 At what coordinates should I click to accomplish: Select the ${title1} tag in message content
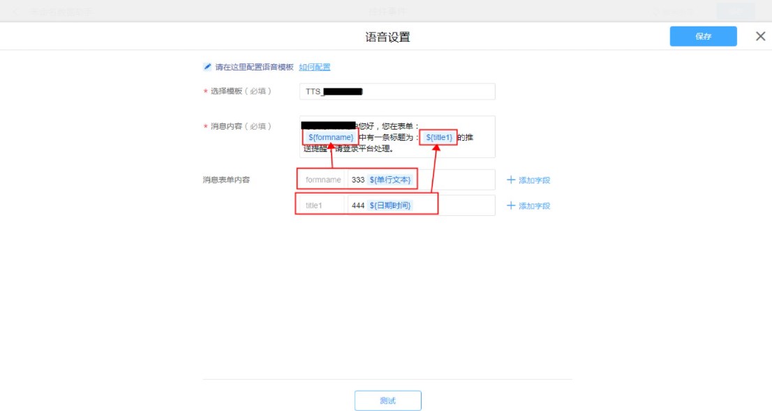point(439,138)
